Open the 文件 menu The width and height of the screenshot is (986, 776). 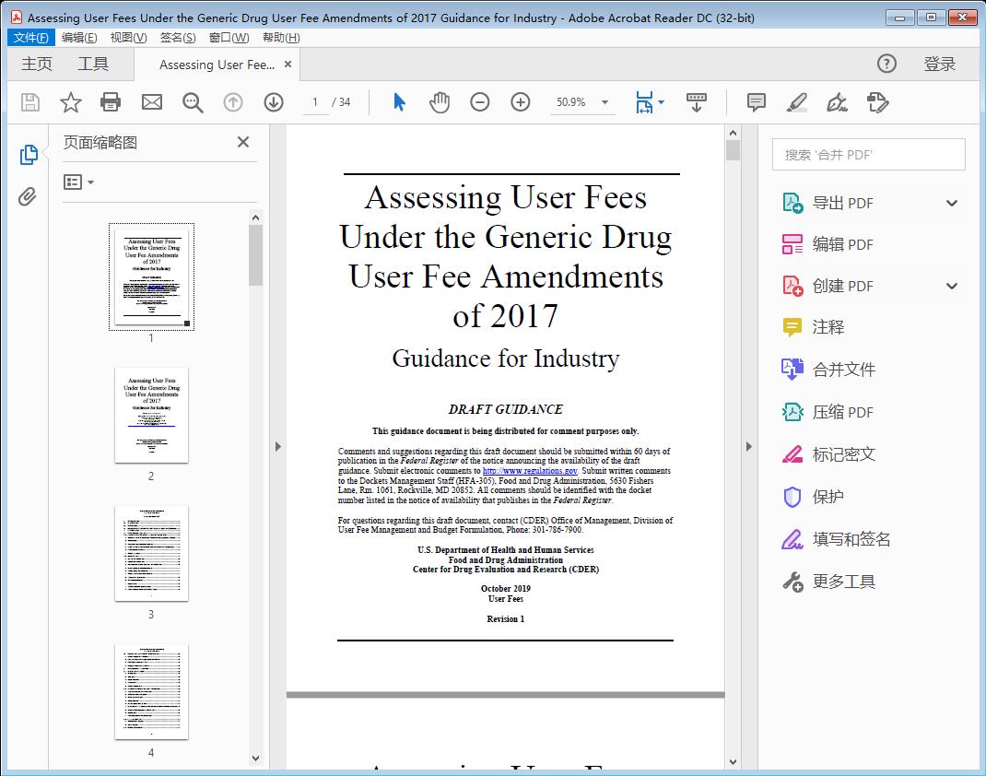point(30,37)
